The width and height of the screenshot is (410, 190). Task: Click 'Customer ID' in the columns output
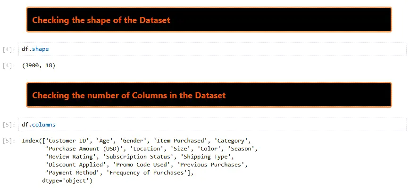tap(68, 141)
